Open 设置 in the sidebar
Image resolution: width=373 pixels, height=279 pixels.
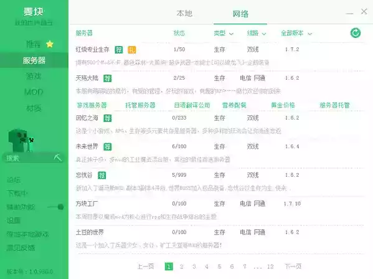pyautogui.click(x=14, y=220)
